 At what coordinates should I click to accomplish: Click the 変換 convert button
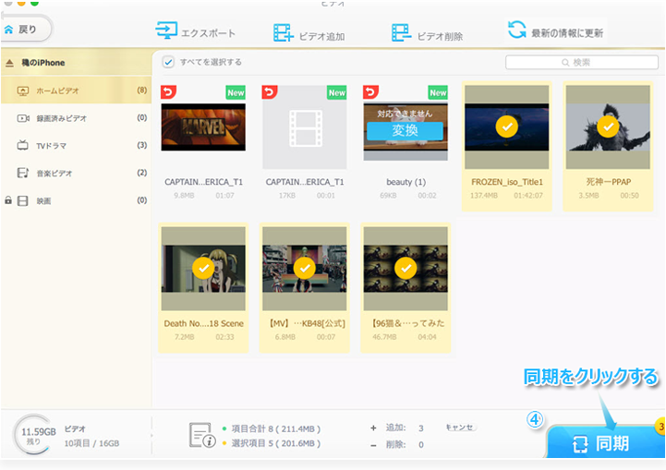click(x=405, y=130)
